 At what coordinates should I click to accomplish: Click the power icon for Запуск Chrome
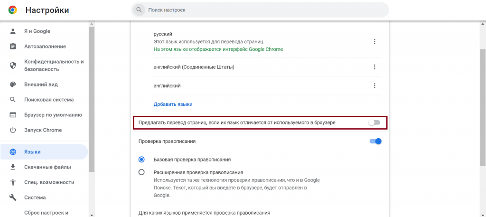pyautogui.click(x=13, y=130)
